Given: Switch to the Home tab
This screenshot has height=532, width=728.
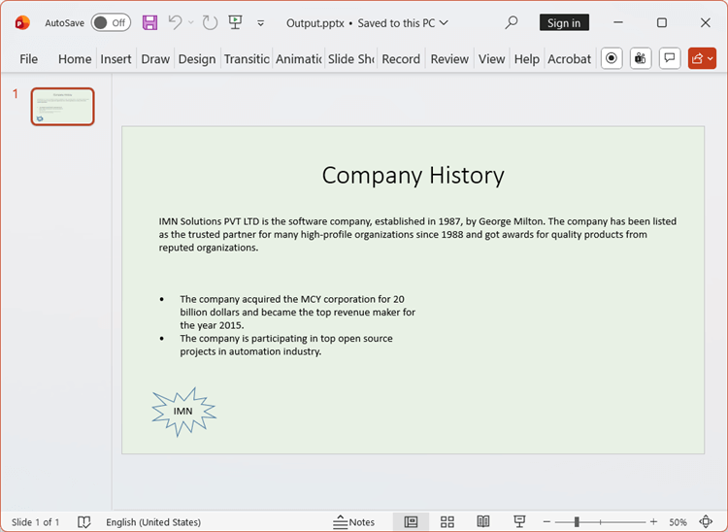Looking at the screenshot, I should pyautogui.click(x=75, y=59).
